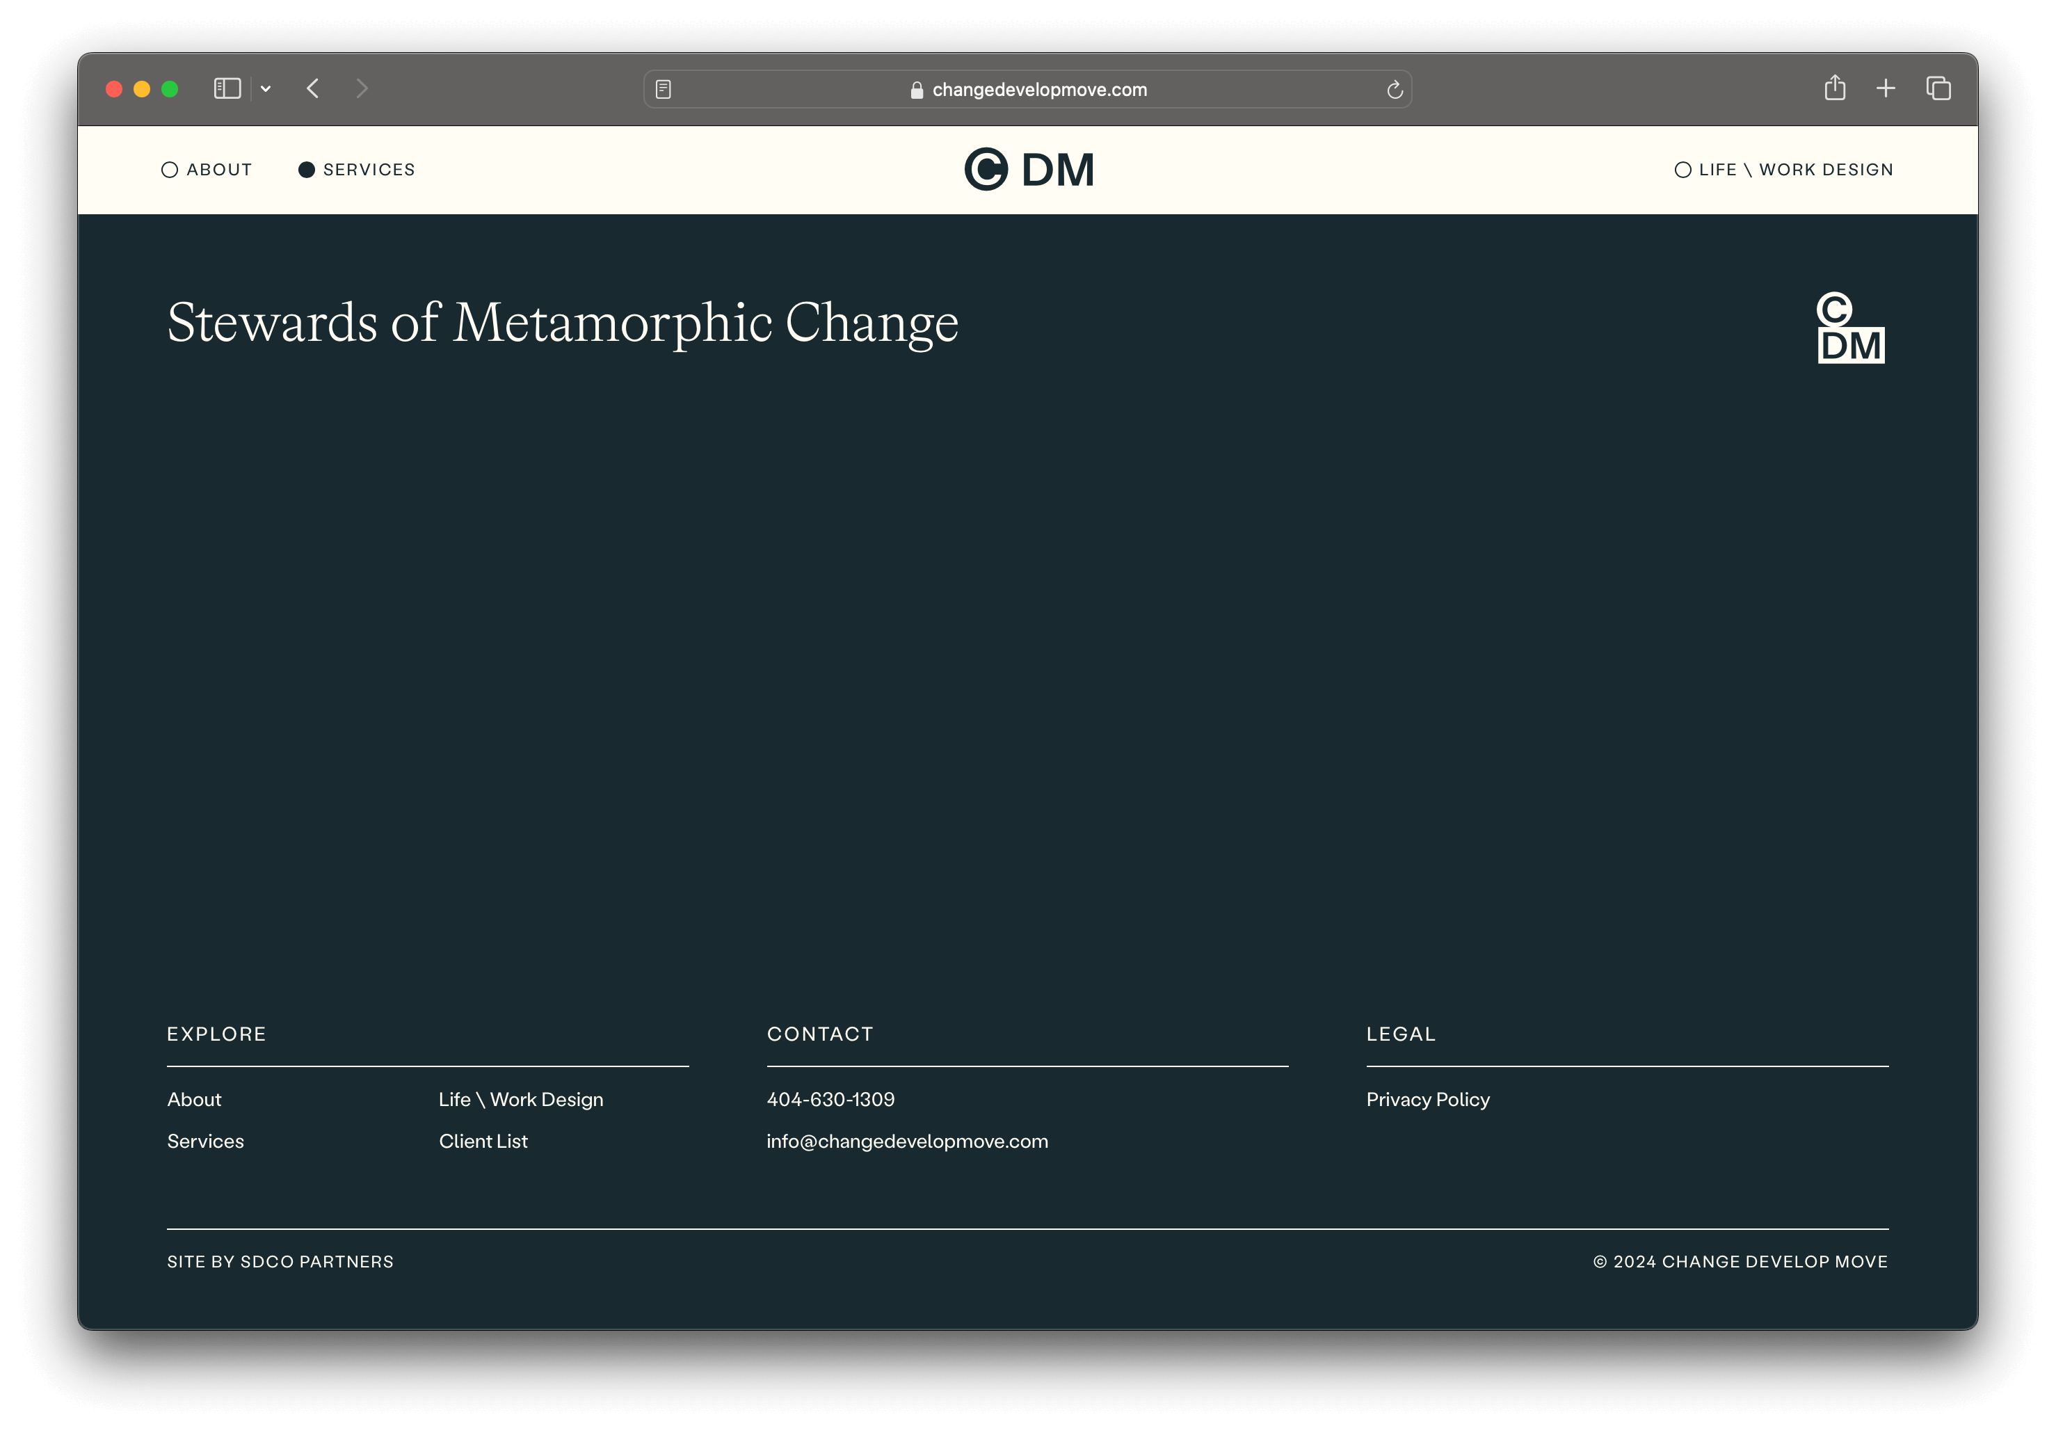Visit the Site by SDCO Partners credit link

coord(280,1261)
